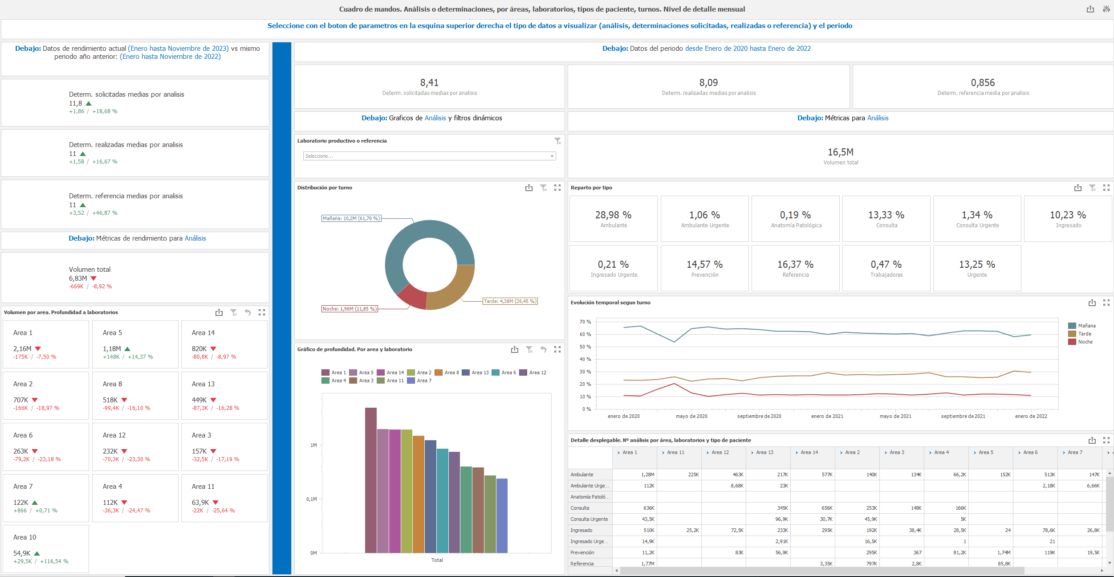Expand the Area 1 column in the detail table
Image resolution: width=1114 pixels, height=577 pixels.
click(619, 452)
